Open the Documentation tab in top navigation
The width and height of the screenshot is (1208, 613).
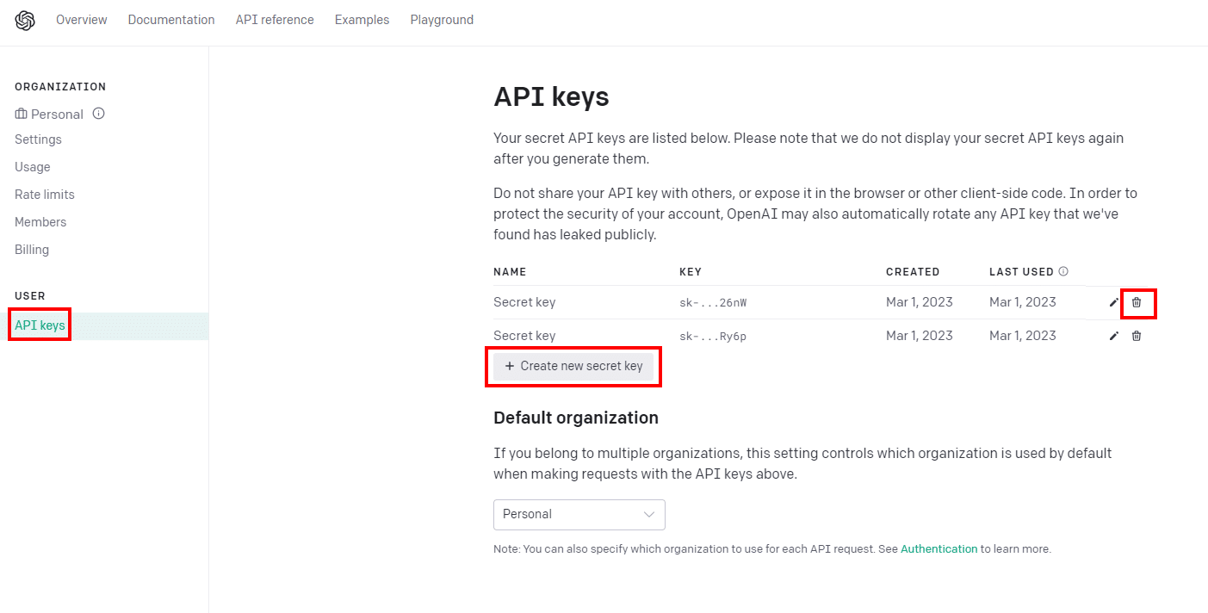(x=171, y=20)
